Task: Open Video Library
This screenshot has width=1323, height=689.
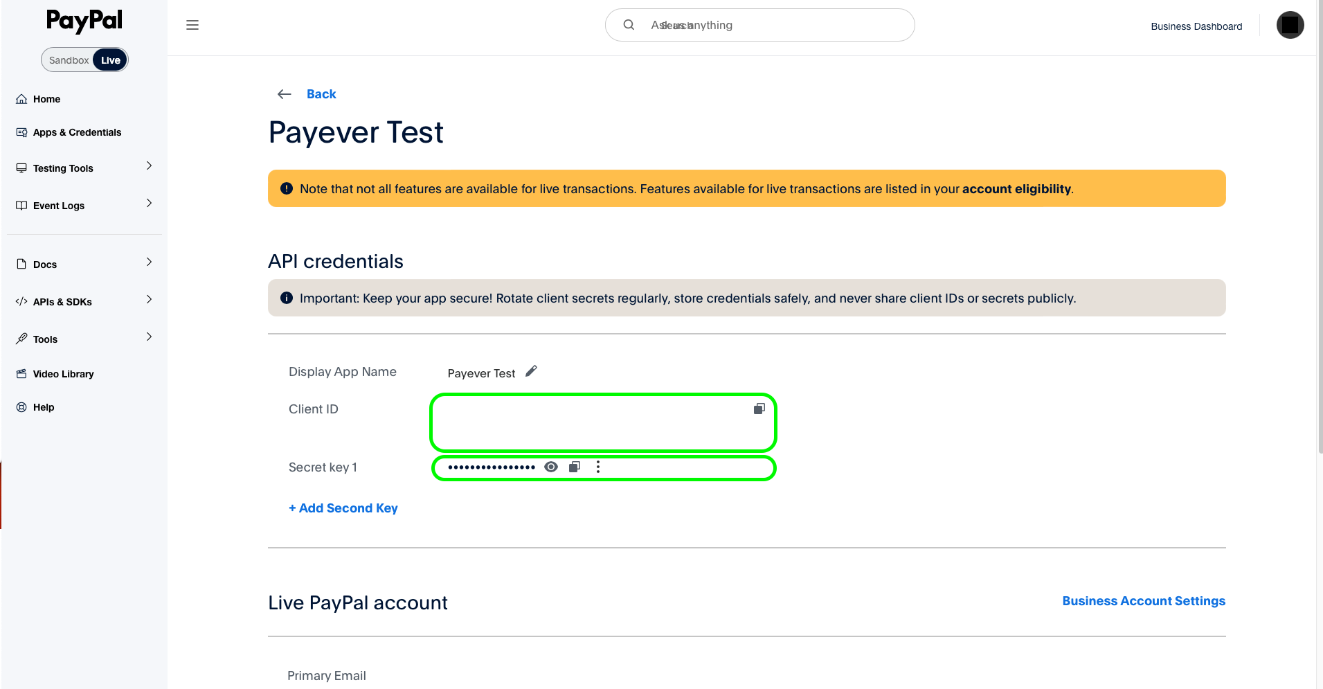Action: coord(63,374)
